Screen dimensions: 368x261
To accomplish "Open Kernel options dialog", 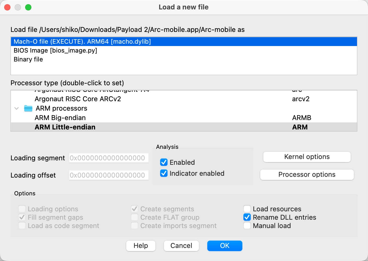I will (x=307, y=157).
